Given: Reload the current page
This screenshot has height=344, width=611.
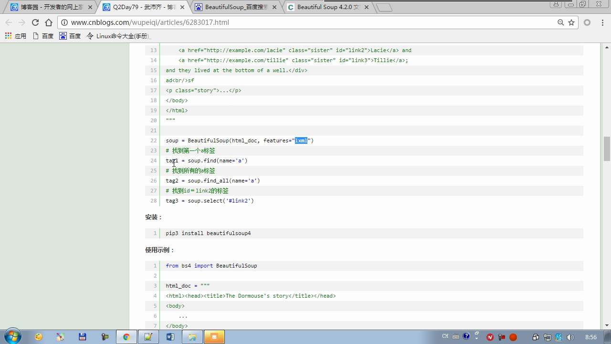Looking at the screenshot, I should click(x=35, y=22).
